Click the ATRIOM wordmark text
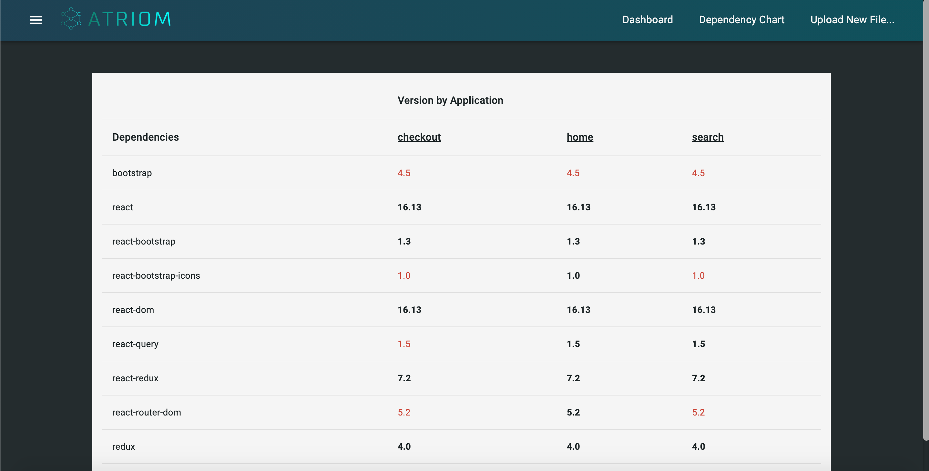Image resolution: width=929 pixels, height=471 pixels. coord(129,19)
